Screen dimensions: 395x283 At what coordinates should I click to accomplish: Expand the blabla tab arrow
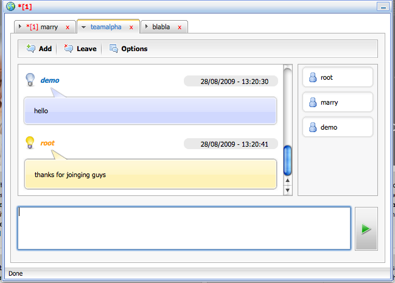pos(147,26)
